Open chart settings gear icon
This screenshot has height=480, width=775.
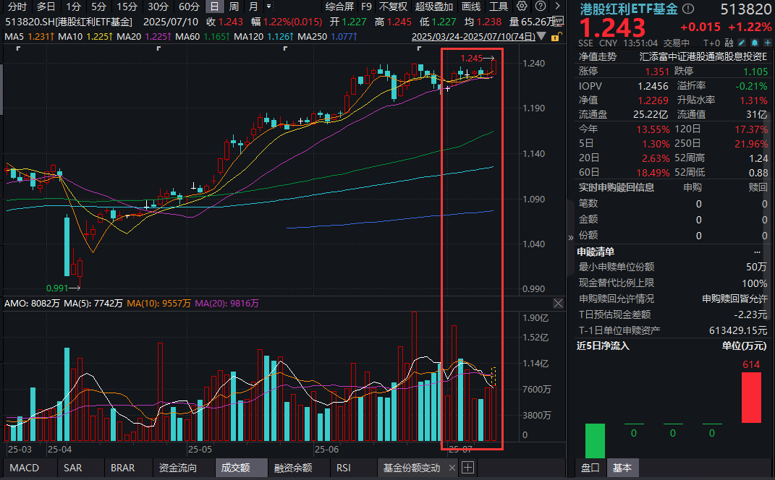coord(522,7)
